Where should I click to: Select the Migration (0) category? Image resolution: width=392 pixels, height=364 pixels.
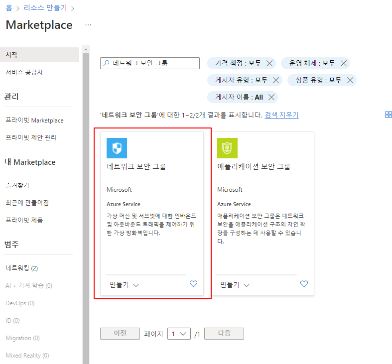tap(22, 338)
